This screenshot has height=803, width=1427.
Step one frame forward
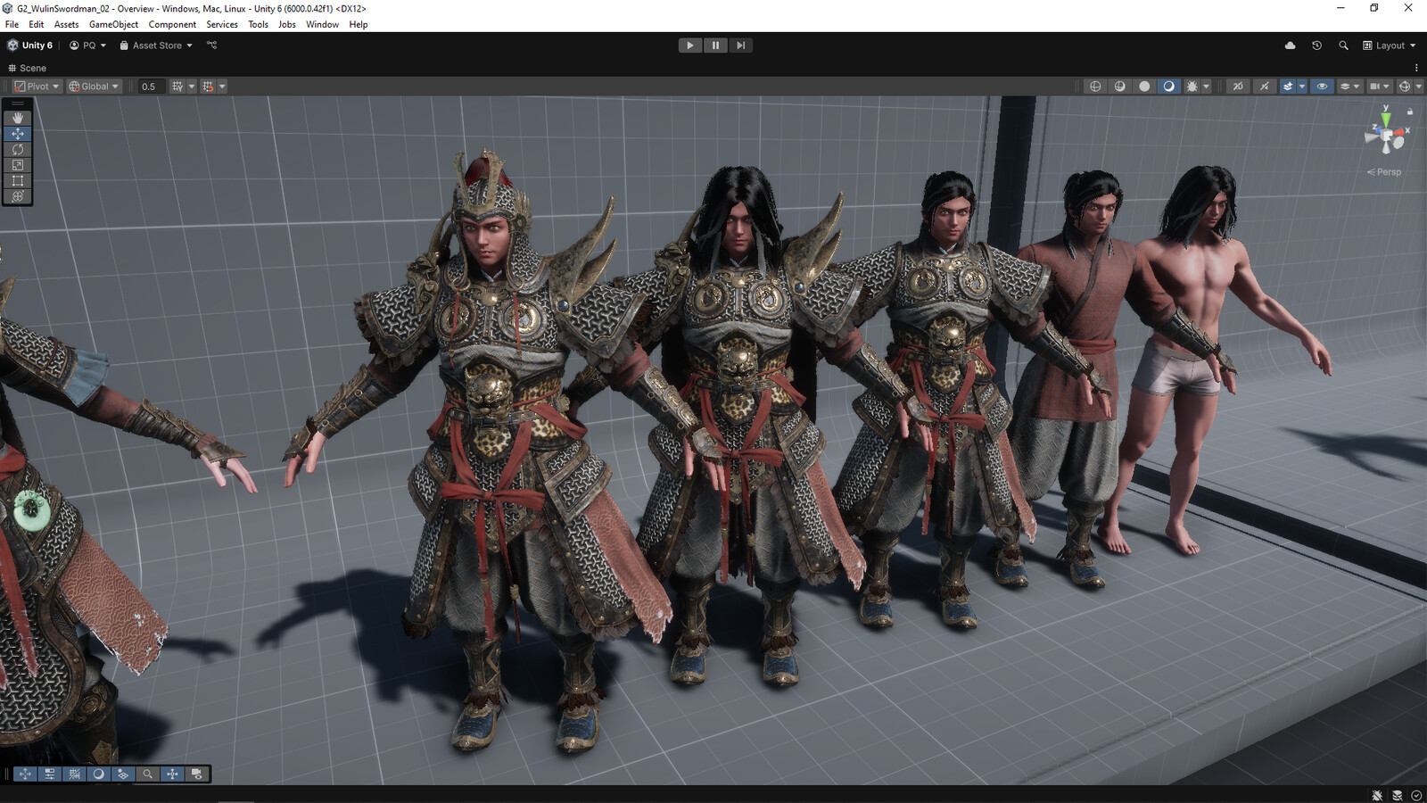(x=740, y=46)
